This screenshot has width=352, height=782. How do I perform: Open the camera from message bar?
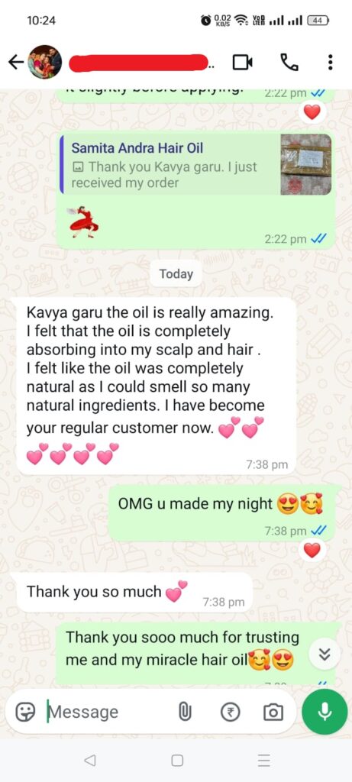273,713
